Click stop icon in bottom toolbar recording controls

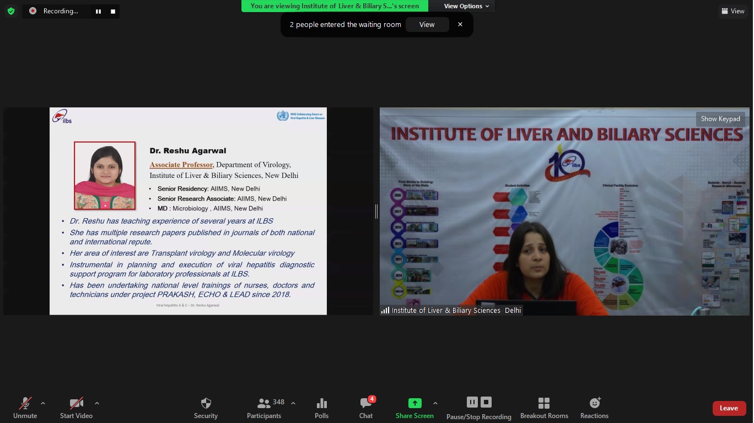(486, 402)
